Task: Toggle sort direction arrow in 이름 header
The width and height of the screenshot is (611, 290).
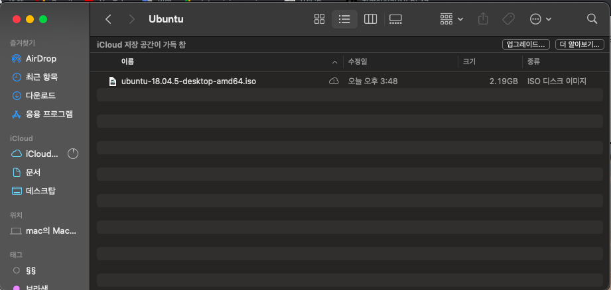Action: click(x=334, y=62)
